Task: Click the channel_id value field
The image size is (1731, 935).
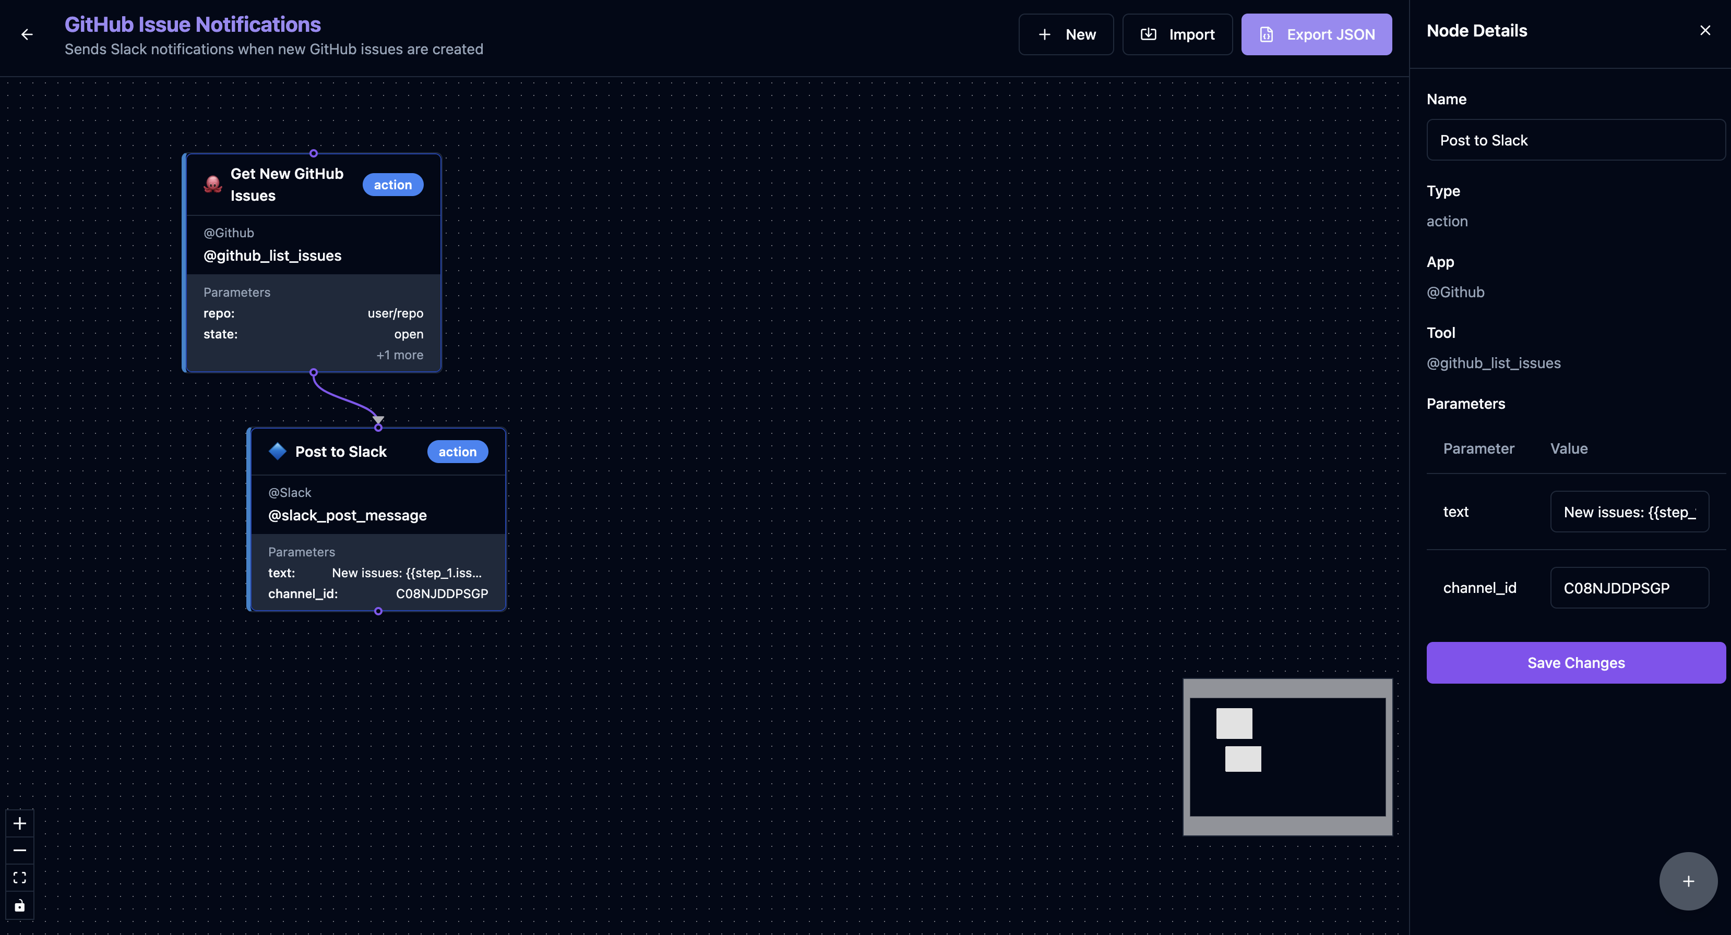Action: (1629, 588)
